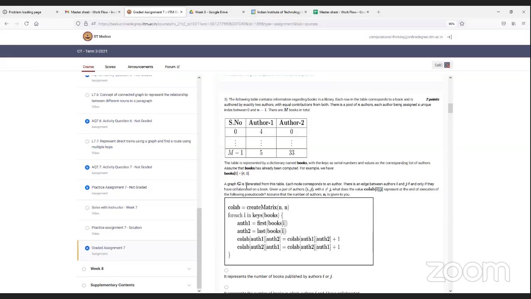531x299 pixels.
Task: Open a new browser tab
Action: pos(378,12)
